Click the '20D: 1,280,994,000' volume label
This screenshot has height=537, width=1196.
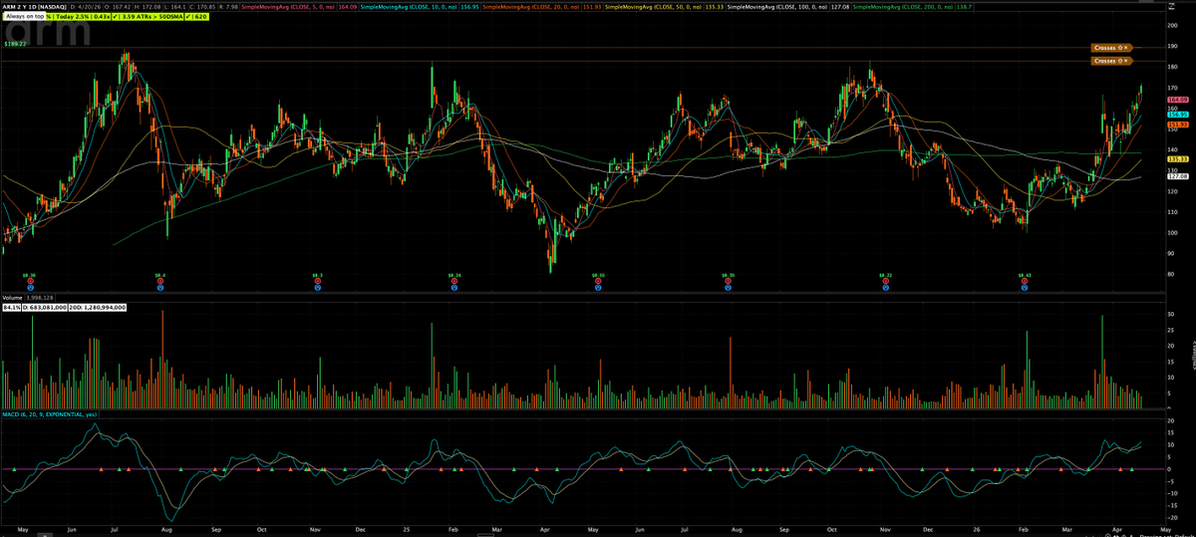100,308
